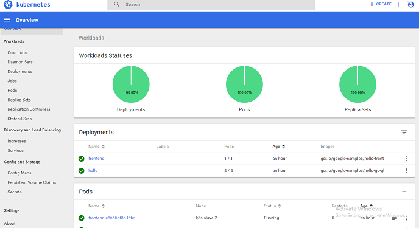Open Secrets in sidebar
Screen dimensions: 419x228
coord(15,192)
